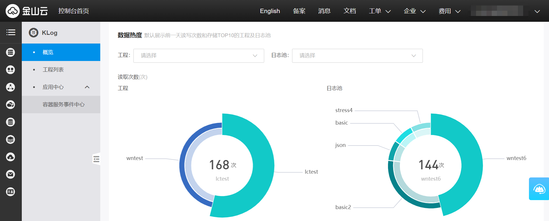
Task: Open 容器服务事件中心 menu item
Action: (x=64, y=105)
